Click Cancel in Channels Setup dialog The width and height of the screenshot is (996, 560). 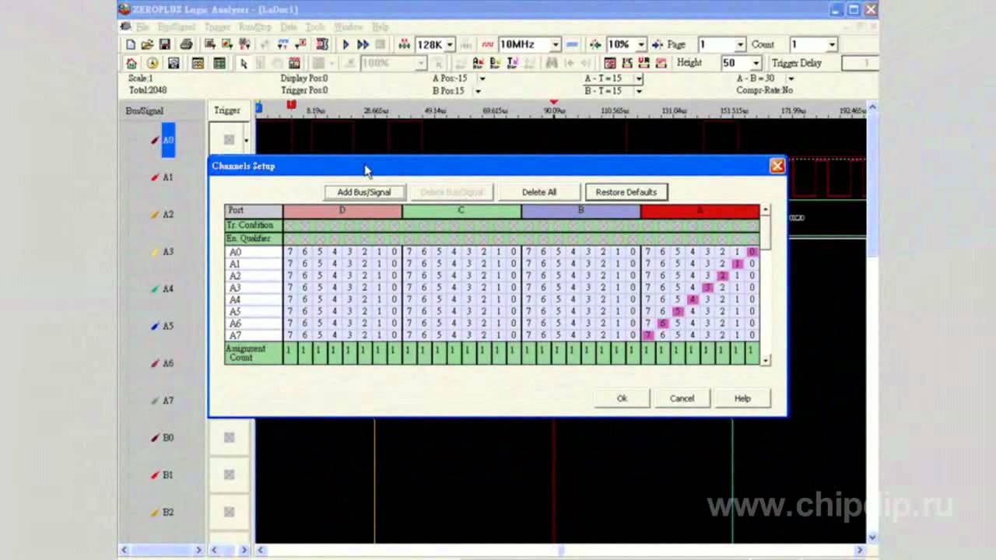[682, 398]
